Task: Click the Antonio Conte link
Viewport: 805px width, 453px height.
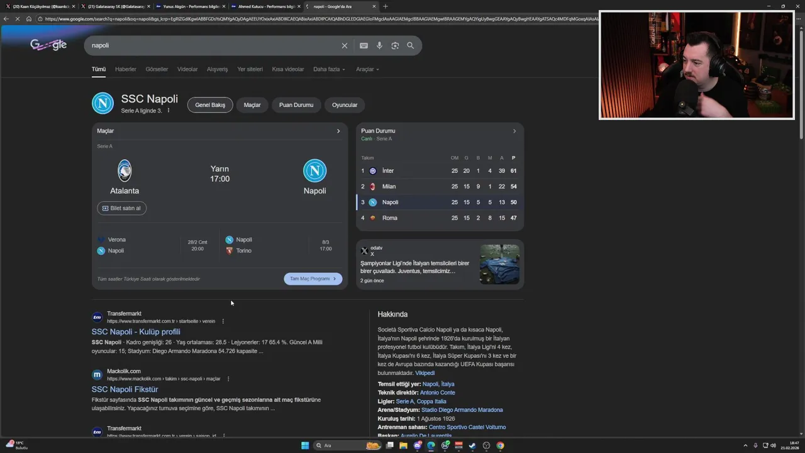Action: pyautogui.click(x=437, y=393)
